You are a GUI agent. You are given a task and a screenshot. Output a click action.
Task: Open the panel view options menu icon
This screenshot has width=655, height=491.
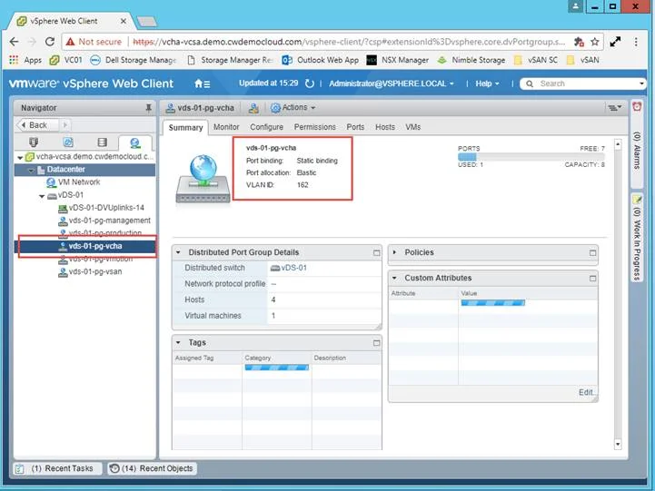(614, 108)
